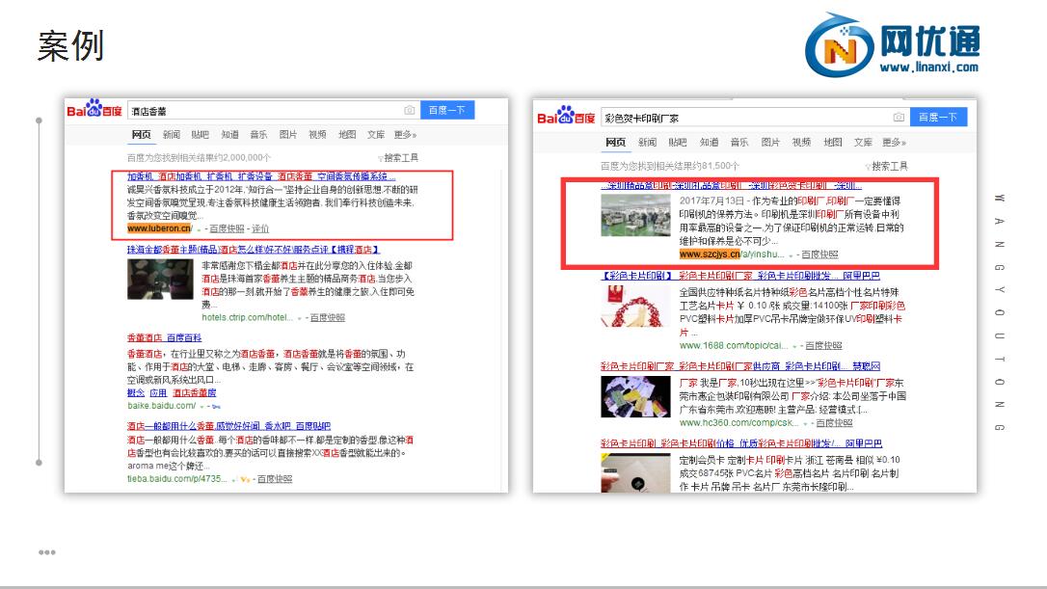The image size is (1047, 589).
Task: Open 百度快照 for the www.1688.com result
Action: 823,346
